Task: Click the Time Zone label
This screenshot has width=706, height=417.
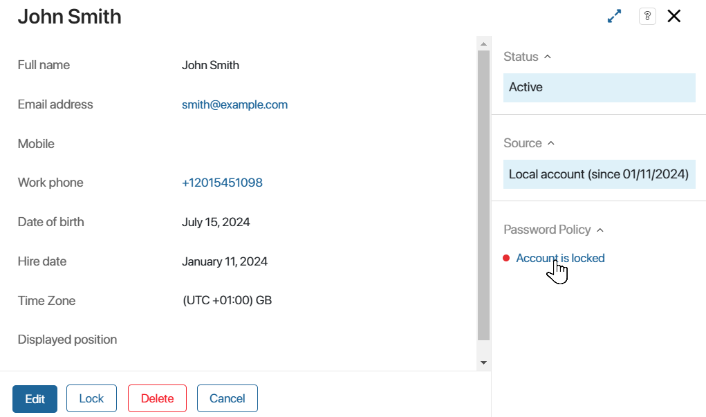Action: pos(47,300)
